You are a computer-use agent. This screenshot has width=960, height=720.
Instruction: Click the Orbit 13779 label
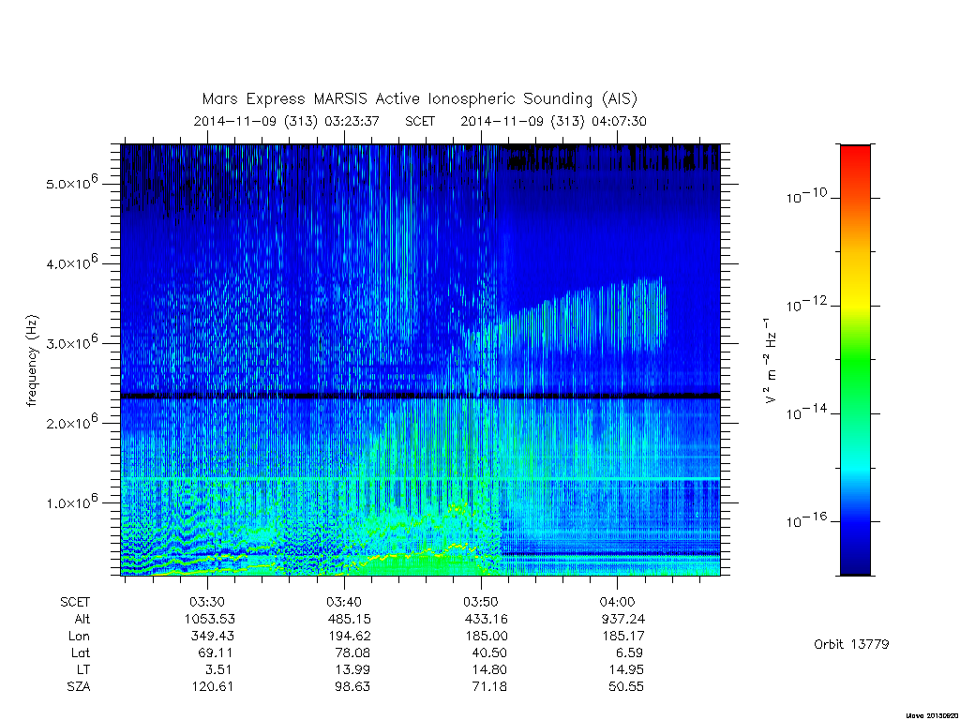click(x=851, y=644)
